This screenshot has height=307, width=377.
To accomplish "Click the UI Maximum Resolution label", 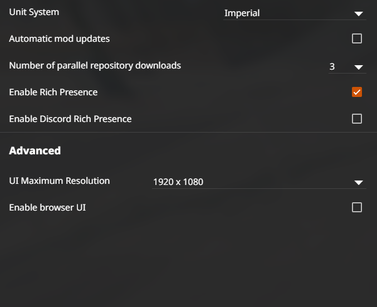I will click(x=60, y=181).
